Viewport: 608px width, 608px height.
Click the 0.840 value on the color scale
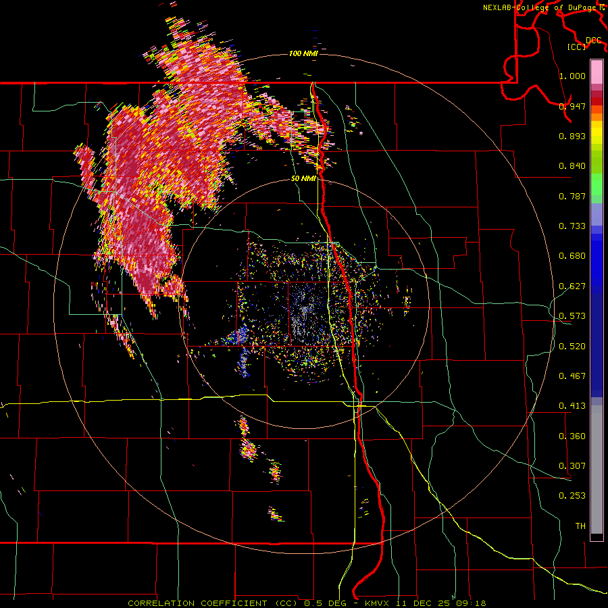pos(572,166)
